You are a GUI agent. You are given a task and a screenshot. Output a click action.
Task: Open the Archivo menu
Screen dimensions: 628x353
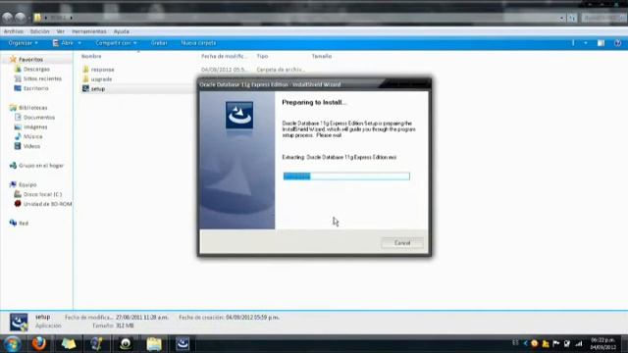13,31
